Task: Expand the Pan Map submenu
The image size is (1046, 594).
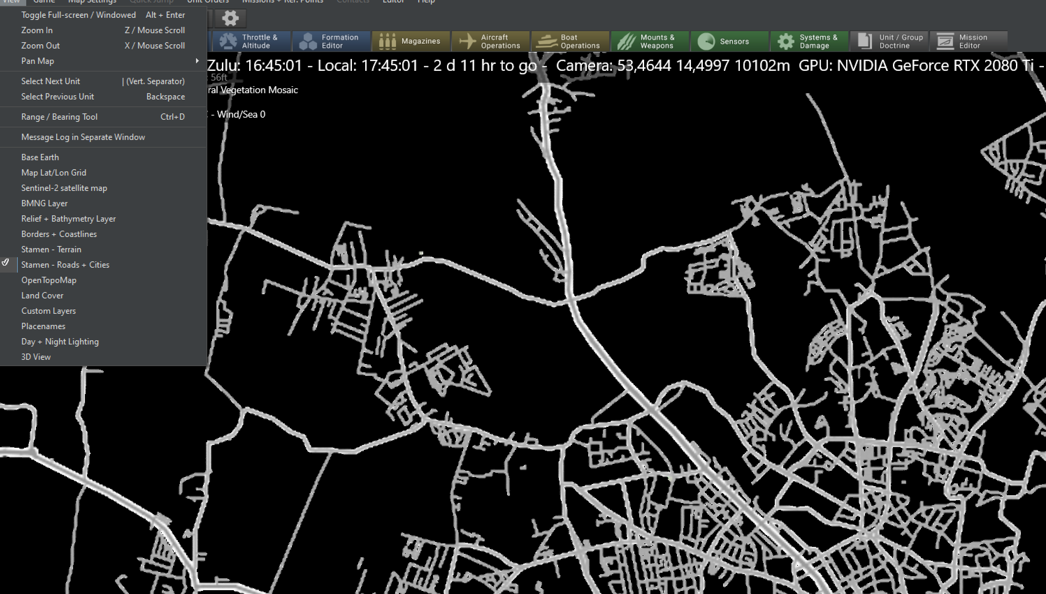Action: (103, 61)
